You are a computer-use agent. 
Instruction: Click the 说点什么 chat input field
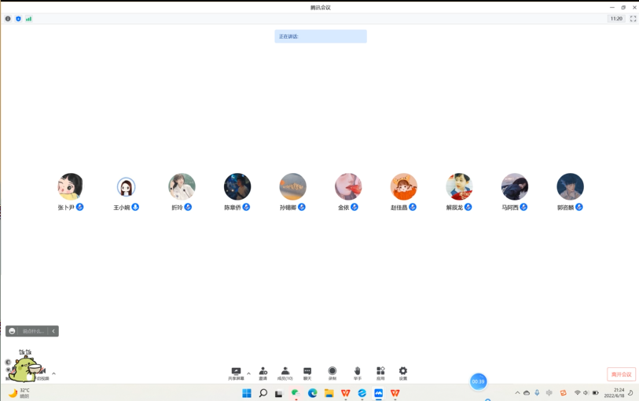click(33, 331)
